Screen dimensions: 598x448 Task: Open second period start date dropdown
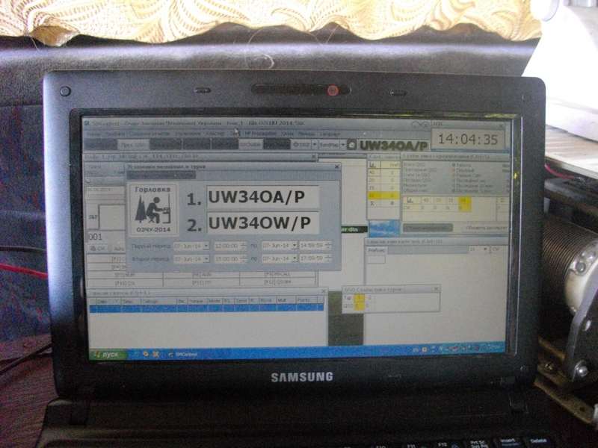tap(206, 259)
